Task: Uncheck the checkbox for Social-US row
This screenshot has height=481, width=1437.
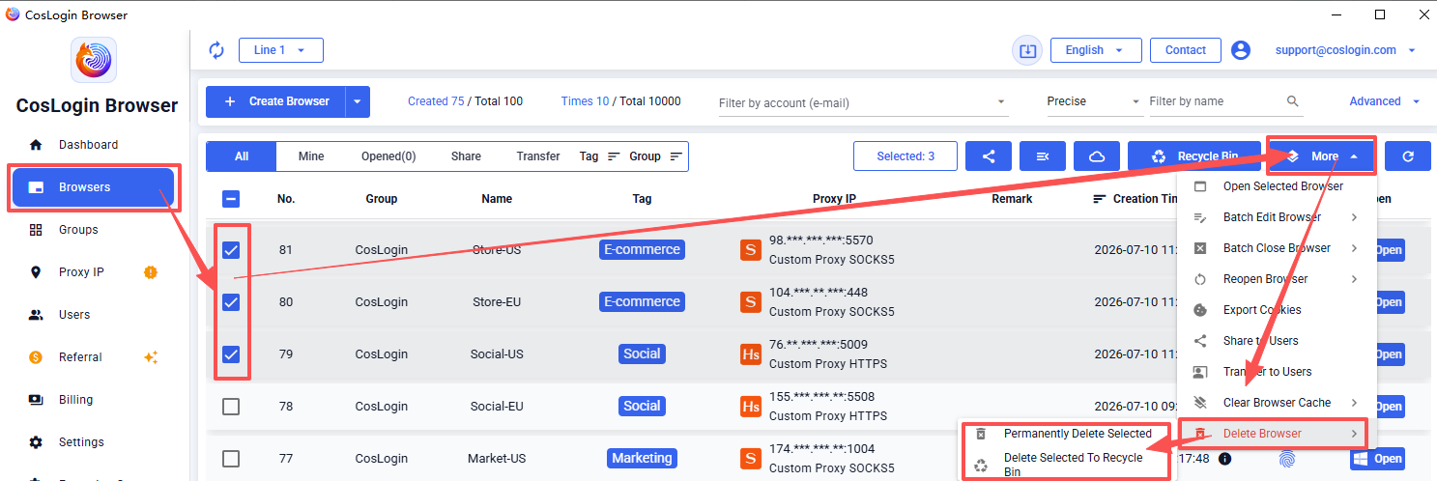Action: coord(231,354)
